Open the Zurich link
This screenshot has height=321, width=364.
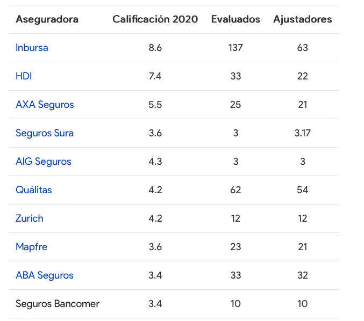30,218
